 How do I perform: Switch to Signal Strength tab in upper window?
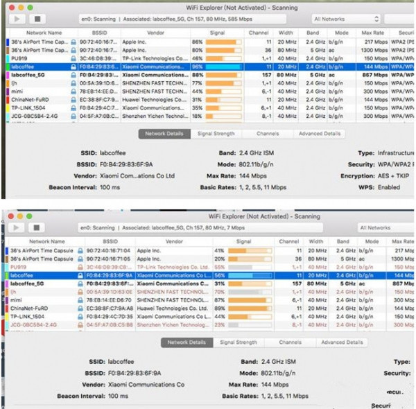(216, 134)
